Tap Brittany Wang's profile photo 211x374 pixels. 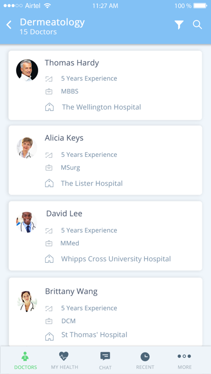tap(27, 301)
